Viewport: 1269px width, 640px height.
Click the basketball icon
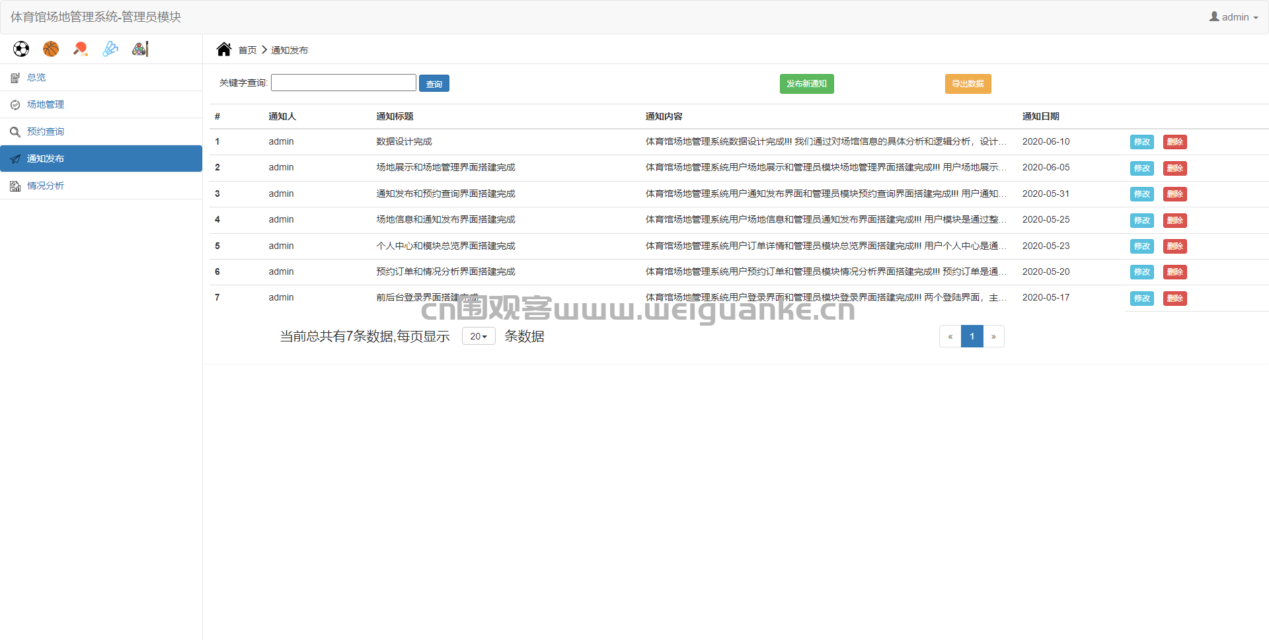pyautogui.click(x=51, y=49)
